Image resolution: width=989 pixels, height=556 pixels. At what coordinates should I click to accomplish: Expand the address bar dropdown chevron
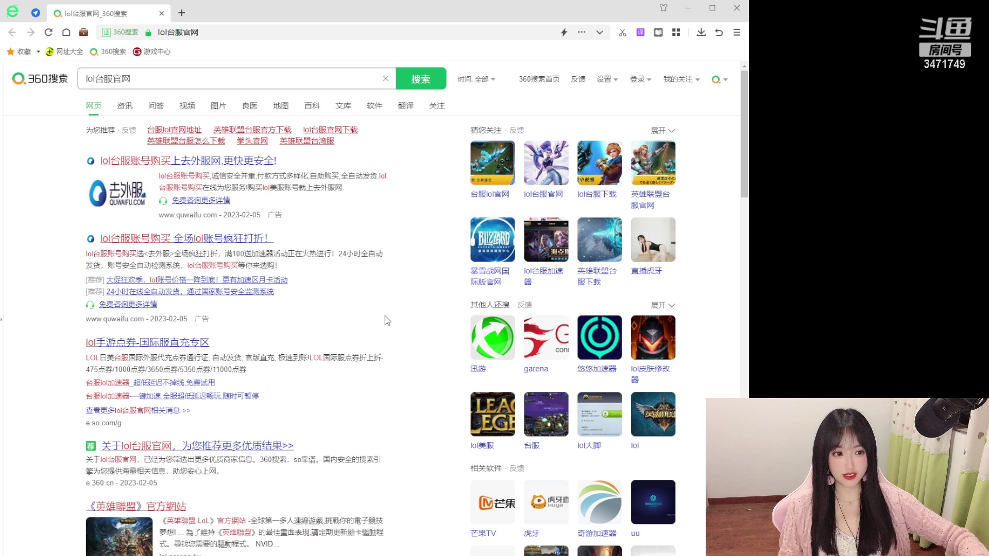click(600, 32)
